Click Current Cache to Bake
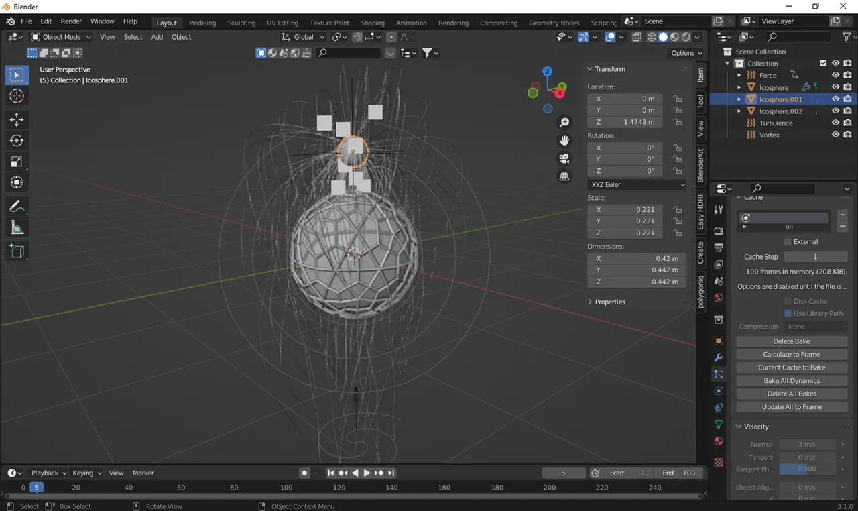Viewport: 858px width, 511px height. pos(792,367)
